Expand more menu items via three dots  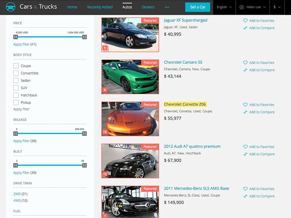pyautogui.click(x=167, y=7)
